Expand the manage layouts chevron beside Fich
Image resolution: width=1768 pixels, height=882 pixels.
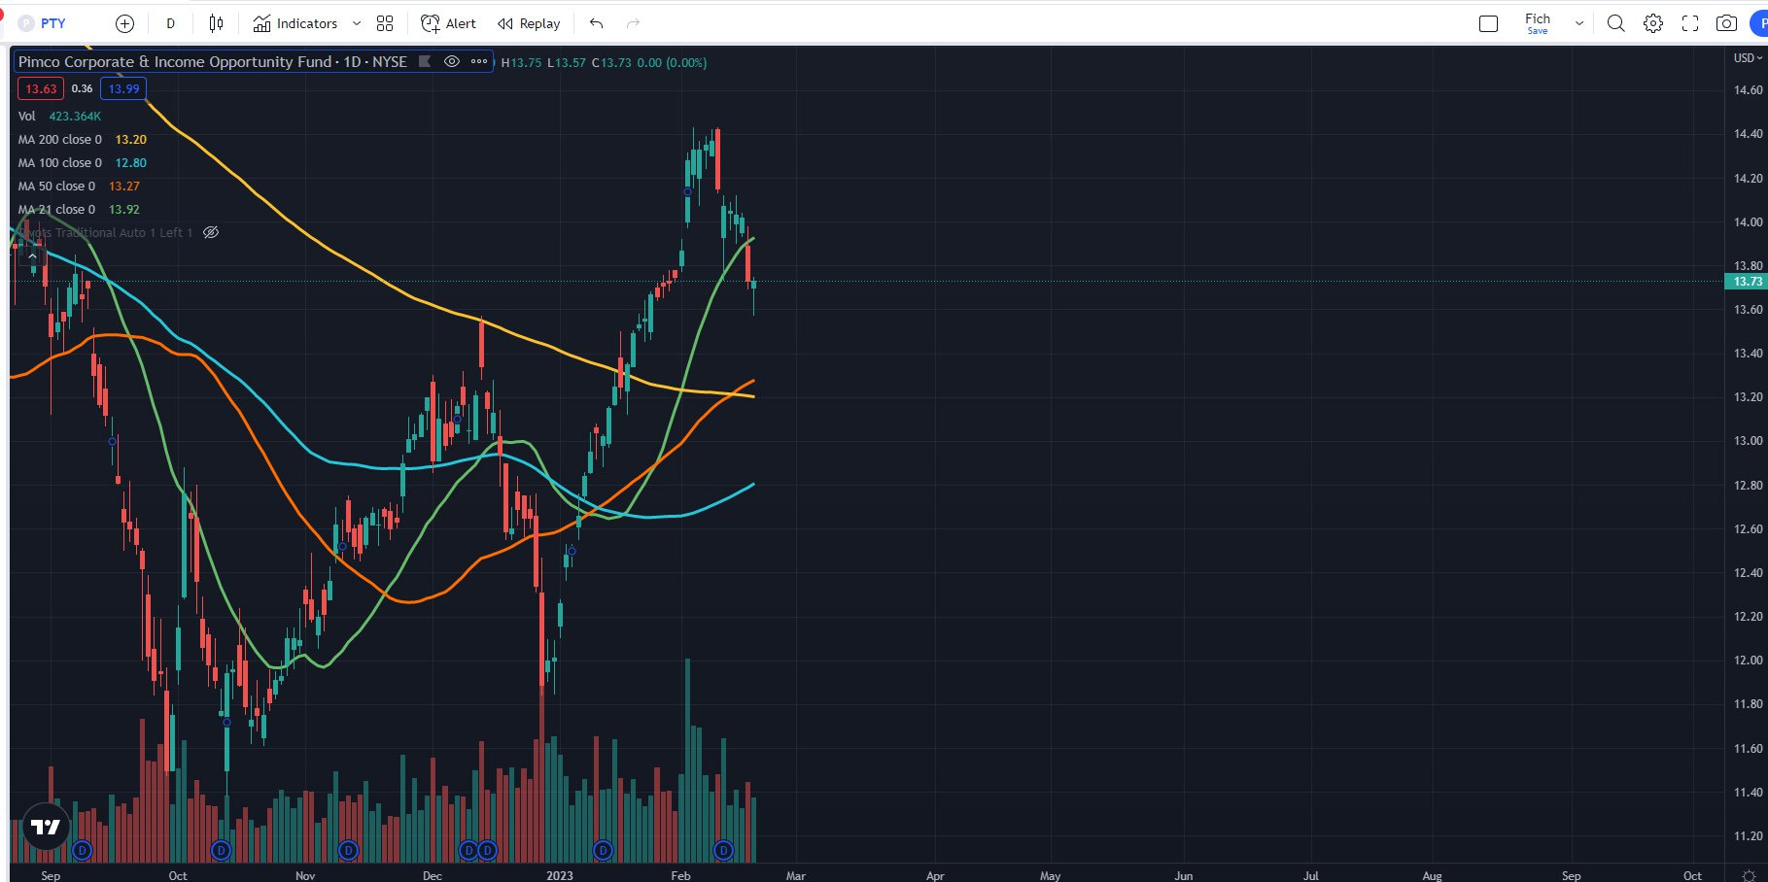[x=1578, y=23]
